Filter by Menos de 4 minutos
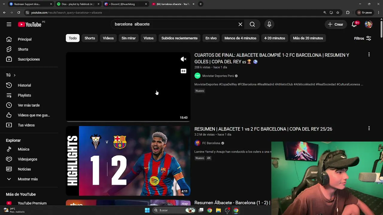 pyautogui.click(x=240, y=38)
